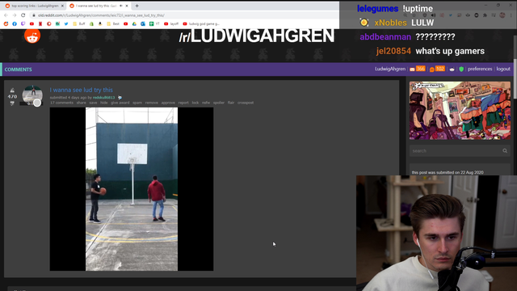The height and width of the screenshot is (291, 517).
Task: Open the post title link
Action: click(81, 90)
